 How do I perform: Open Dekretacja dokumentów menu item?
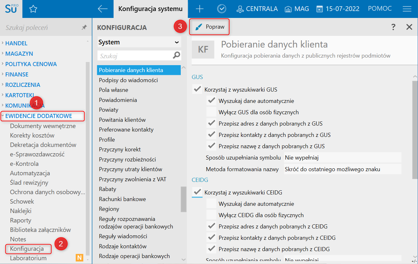point(43,145)
